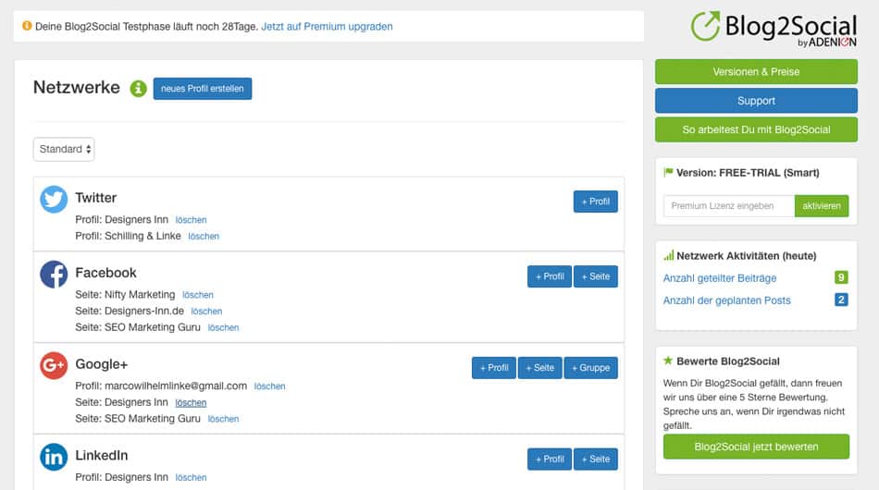Screen dimensions: 879x490
Task: Click the Blog2Social logo
Action: click(774, 28)
